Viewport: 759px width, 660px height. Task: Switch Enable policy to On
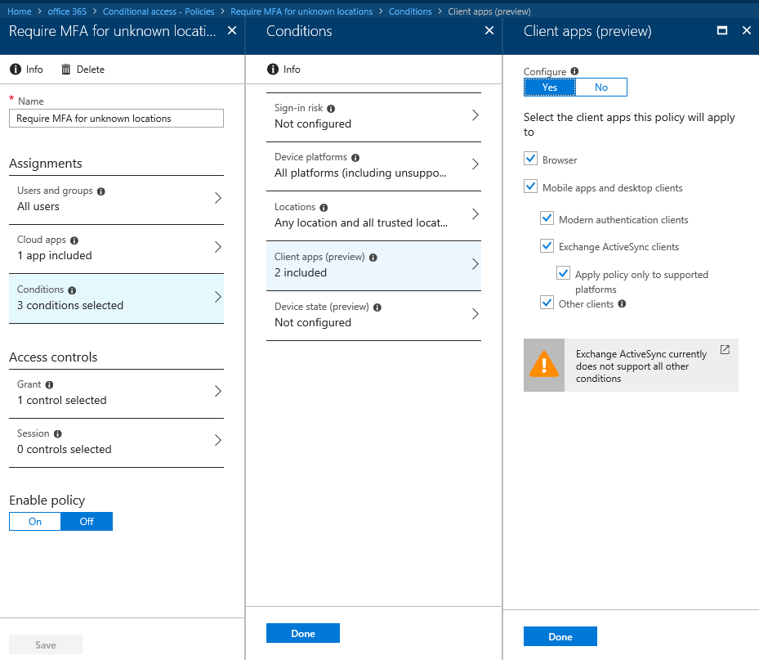point(35,522)
